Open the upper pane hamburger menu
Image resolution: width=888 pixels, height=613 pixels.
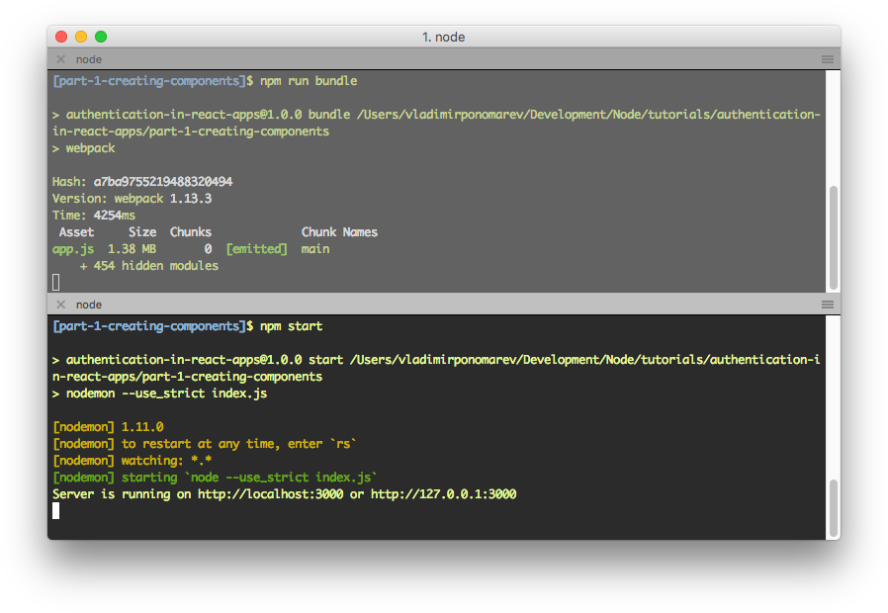tap(828, 59)
